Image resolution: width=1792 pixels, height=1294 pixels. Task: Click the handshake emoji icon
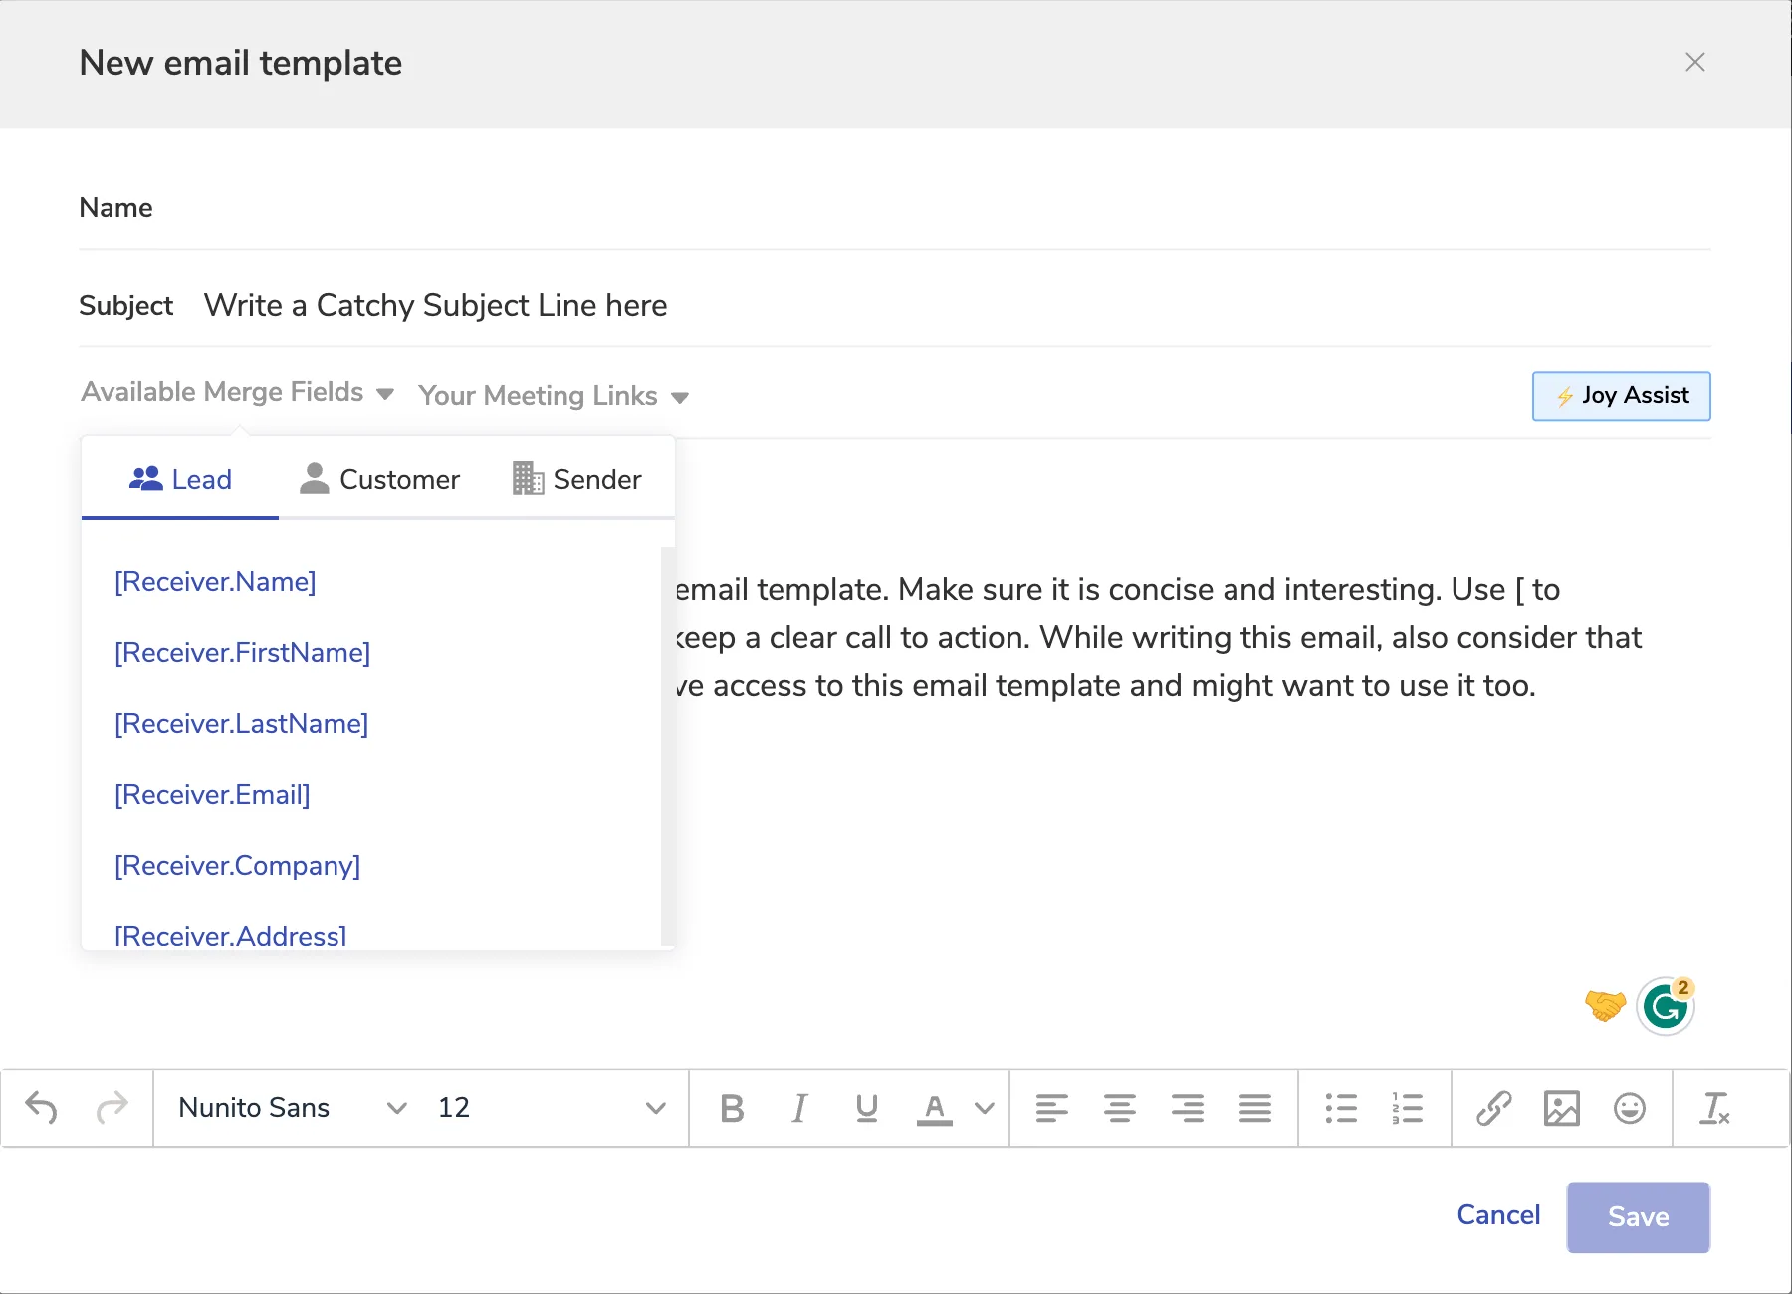(1605, 1006)
